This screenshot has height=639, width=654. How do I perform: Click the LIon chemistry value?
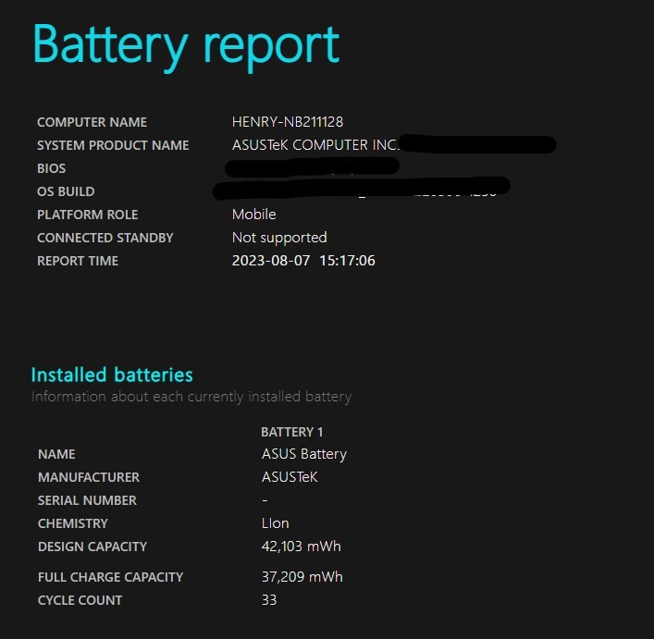pyautogui.click(x=276, y=523)
